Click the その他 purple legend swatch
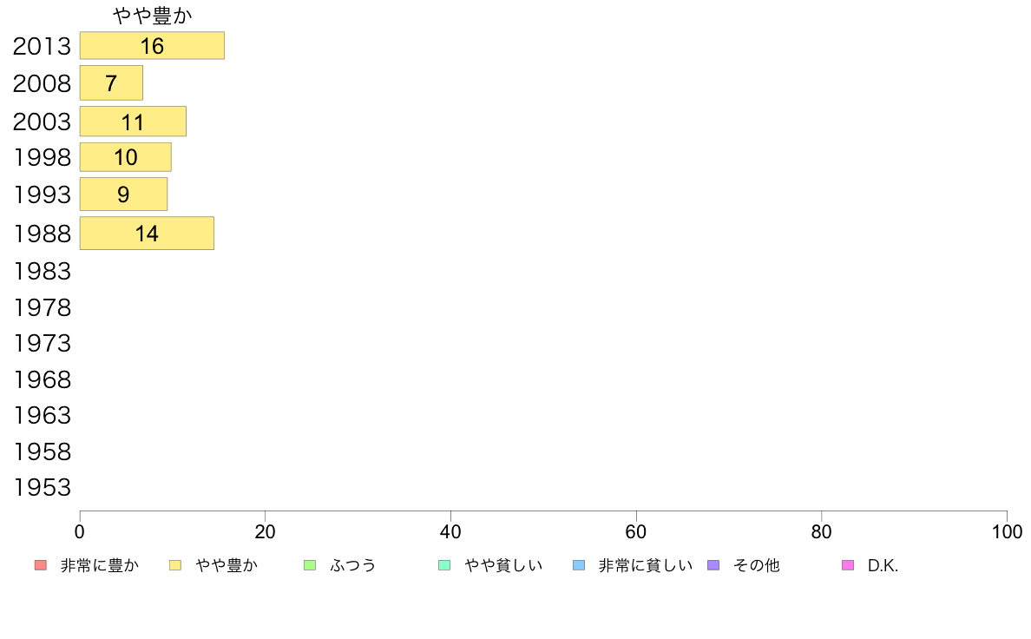Image resolution: width=1031 pixels, height=639 pixels. tap(713, 565)
